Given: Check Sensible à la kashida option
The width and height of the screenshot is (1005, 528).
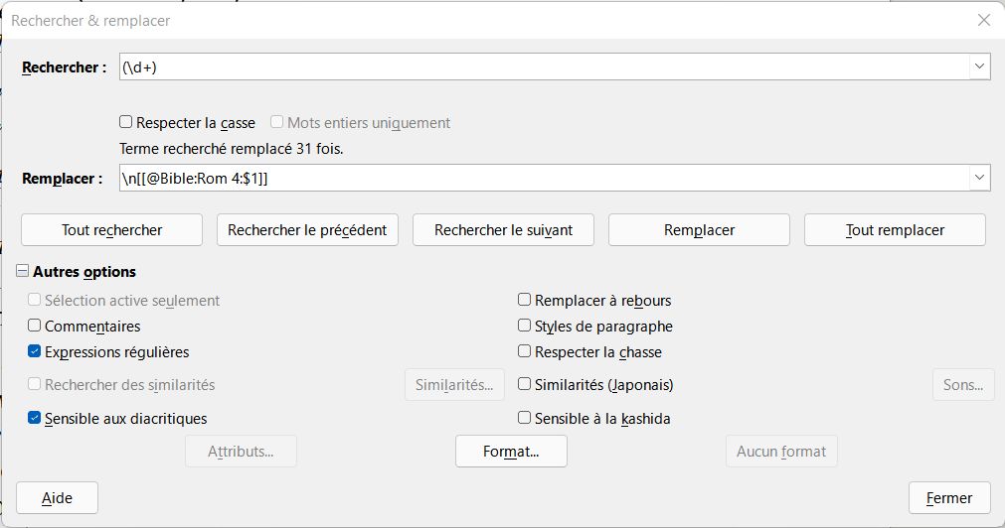Looking at the screenshot, I should pyautogui.click(x=525, y=418).
